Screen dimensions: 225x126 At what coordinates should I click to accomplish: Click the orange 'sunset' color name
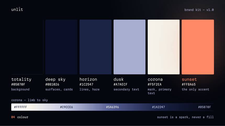189,79
